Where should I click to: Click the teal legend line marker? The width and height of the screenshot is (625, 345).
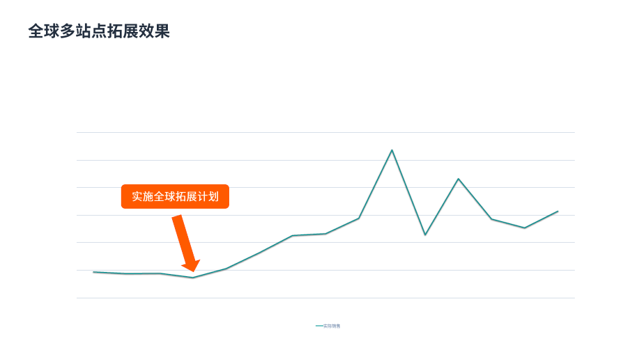pos(319,326)
